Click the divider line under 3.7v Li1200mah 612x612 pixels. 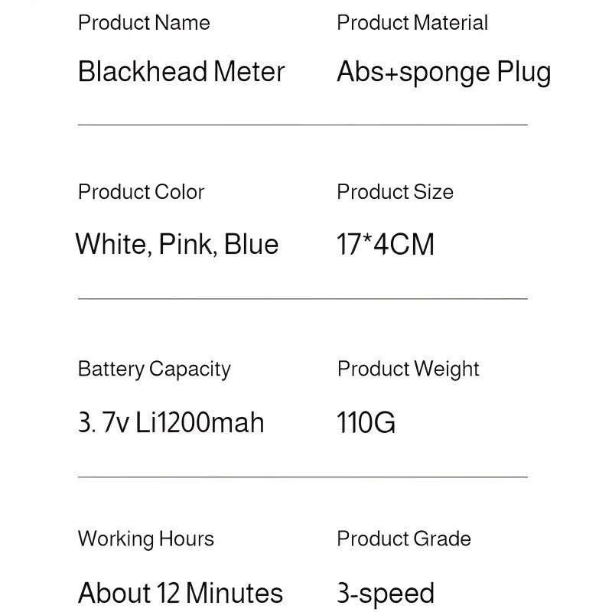[303, 477]
